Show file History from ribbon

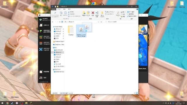[123, 16]
